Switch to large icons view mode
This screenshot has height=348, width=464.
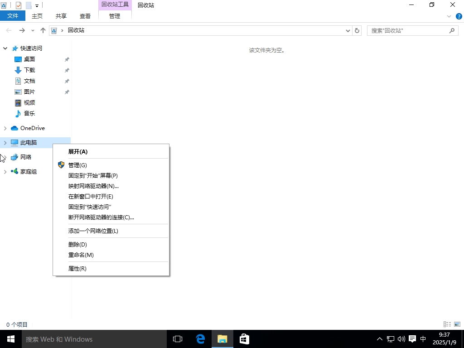click(457, 324)
